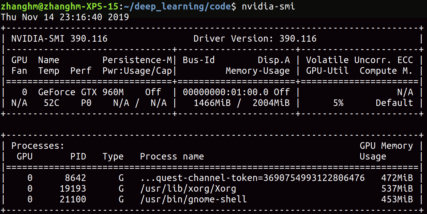
Task: Click the Persistence-M column header
Action: click(x=137, y=60)
